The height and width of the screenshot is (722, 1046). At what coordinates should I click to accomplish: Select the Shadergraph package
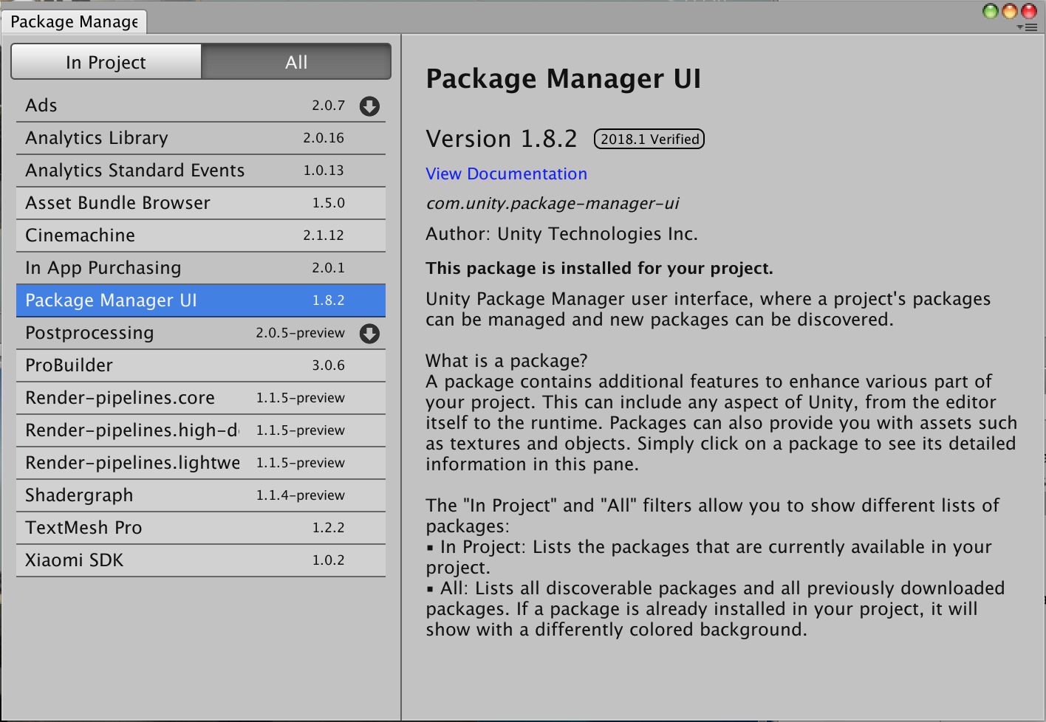(x=201, y=495)
